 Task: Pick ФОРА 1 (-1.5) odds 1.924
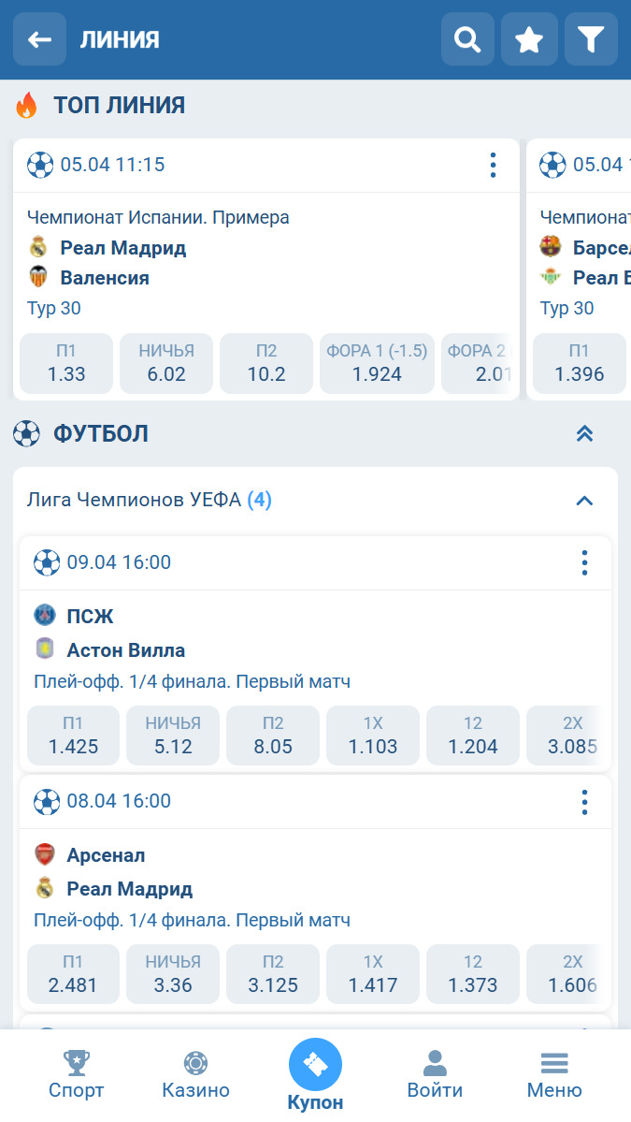pyautogui.click(x=377, y=363)
